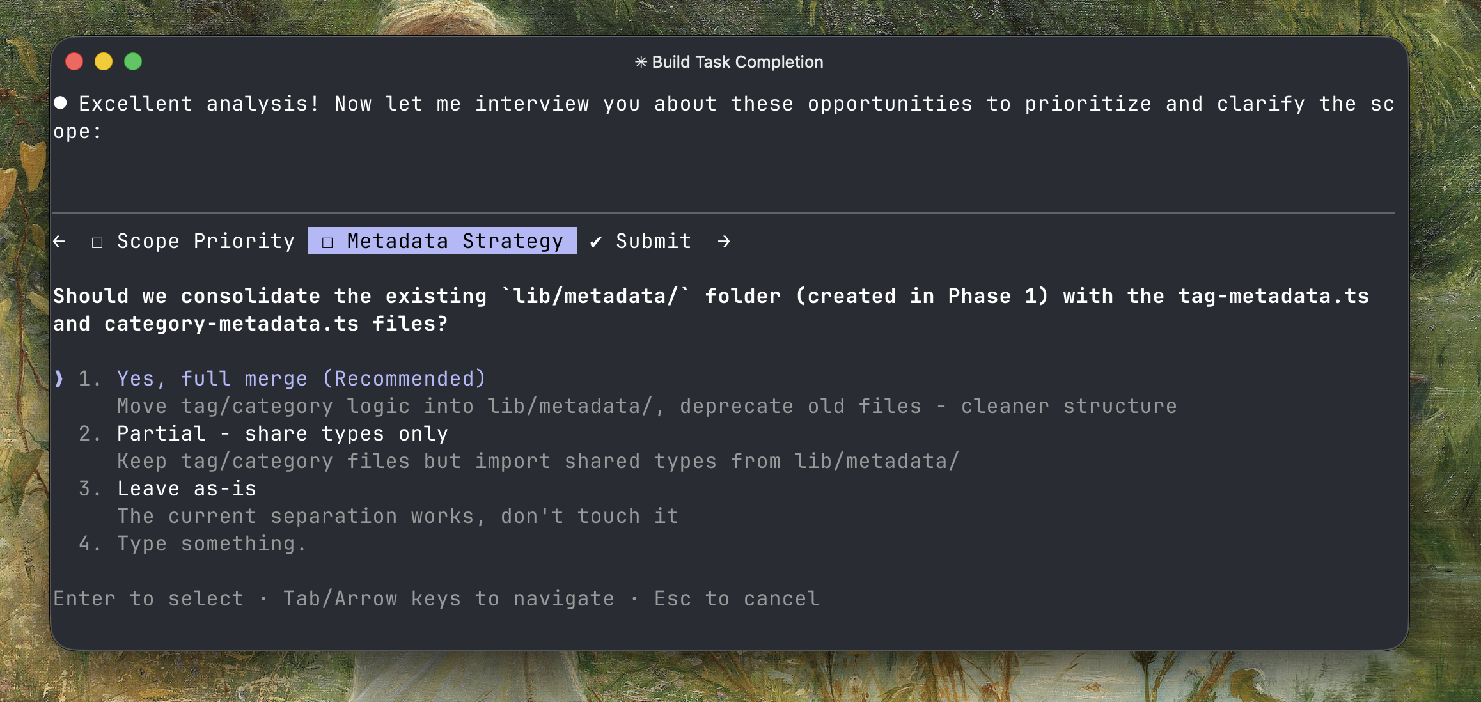Click the asterisk icon in window title
Screen dimensions: 1481x702
[x=640, y=62]
